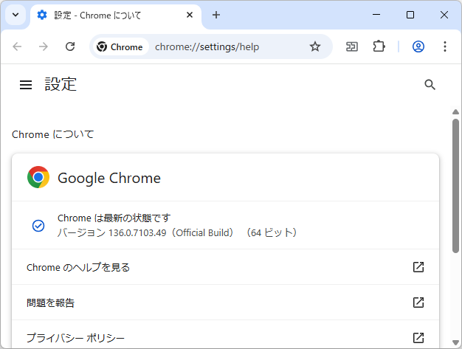
Task: Search settings with magnifier icon
Action: 430,85
